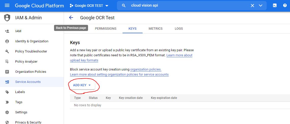Clear the search box with X icon
This screenshot has width=290, height=124.
(x=252, y=6)
